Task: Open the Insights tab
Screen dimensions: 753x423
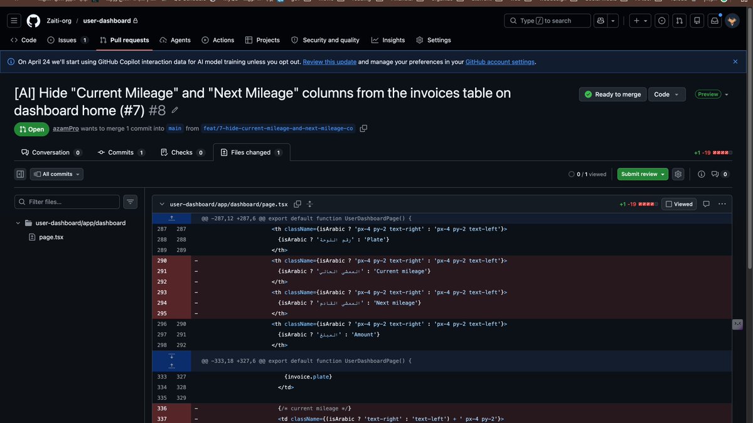Action: pyautogui.click(x=388, y=40)
